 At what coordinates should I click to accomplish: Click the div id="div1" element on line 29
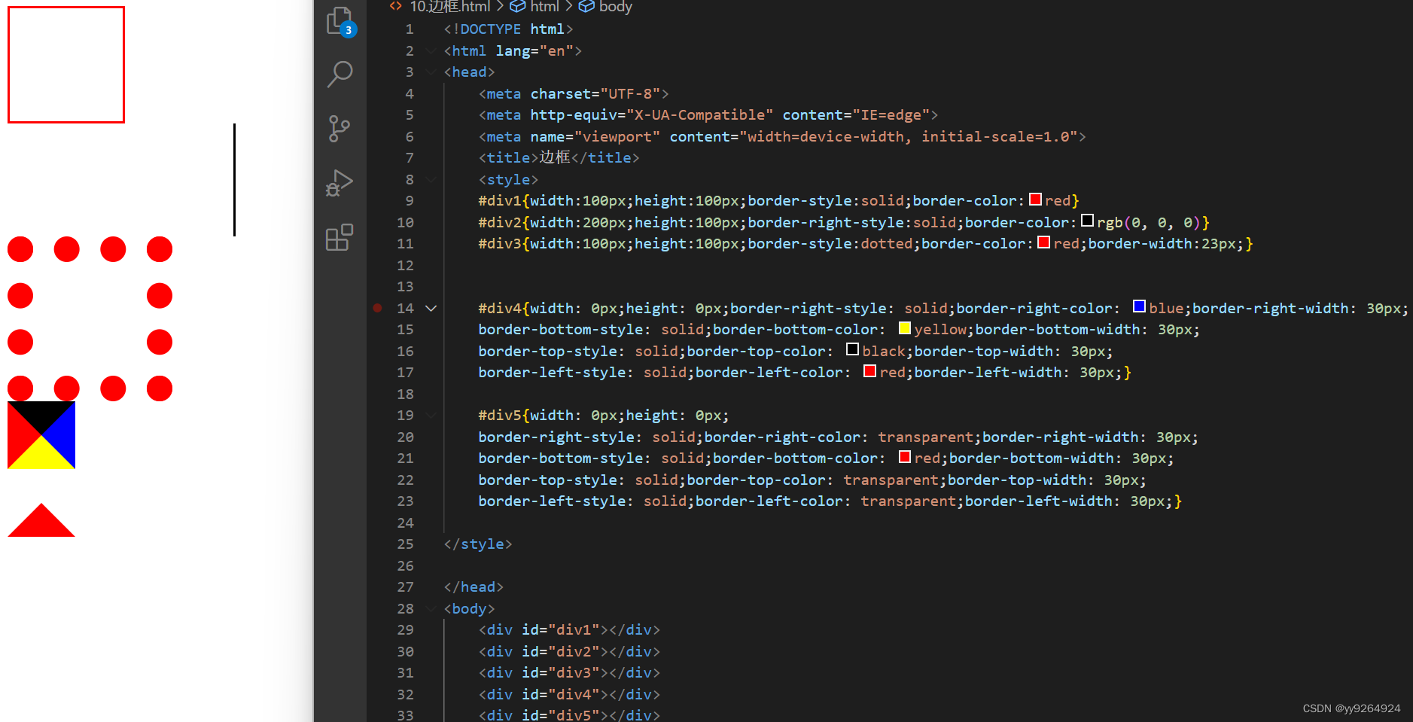[569, 629]
